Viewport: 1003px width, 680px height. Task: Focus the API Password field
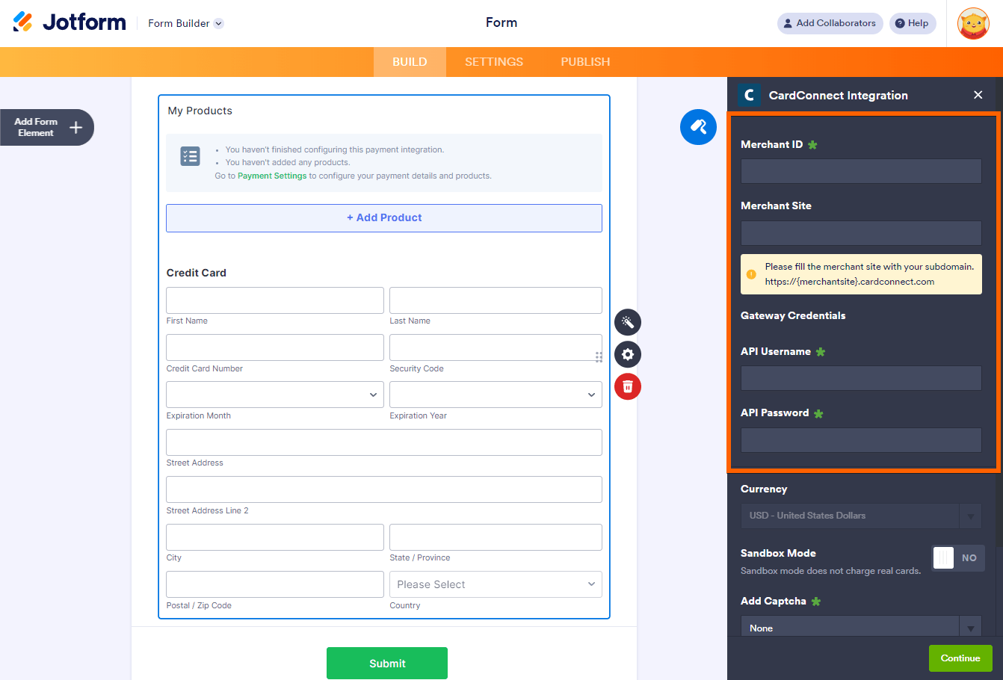coord(861,440)
